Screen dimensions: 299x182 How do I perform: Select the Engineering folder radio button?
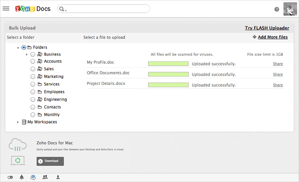click(x=33, y=99)
